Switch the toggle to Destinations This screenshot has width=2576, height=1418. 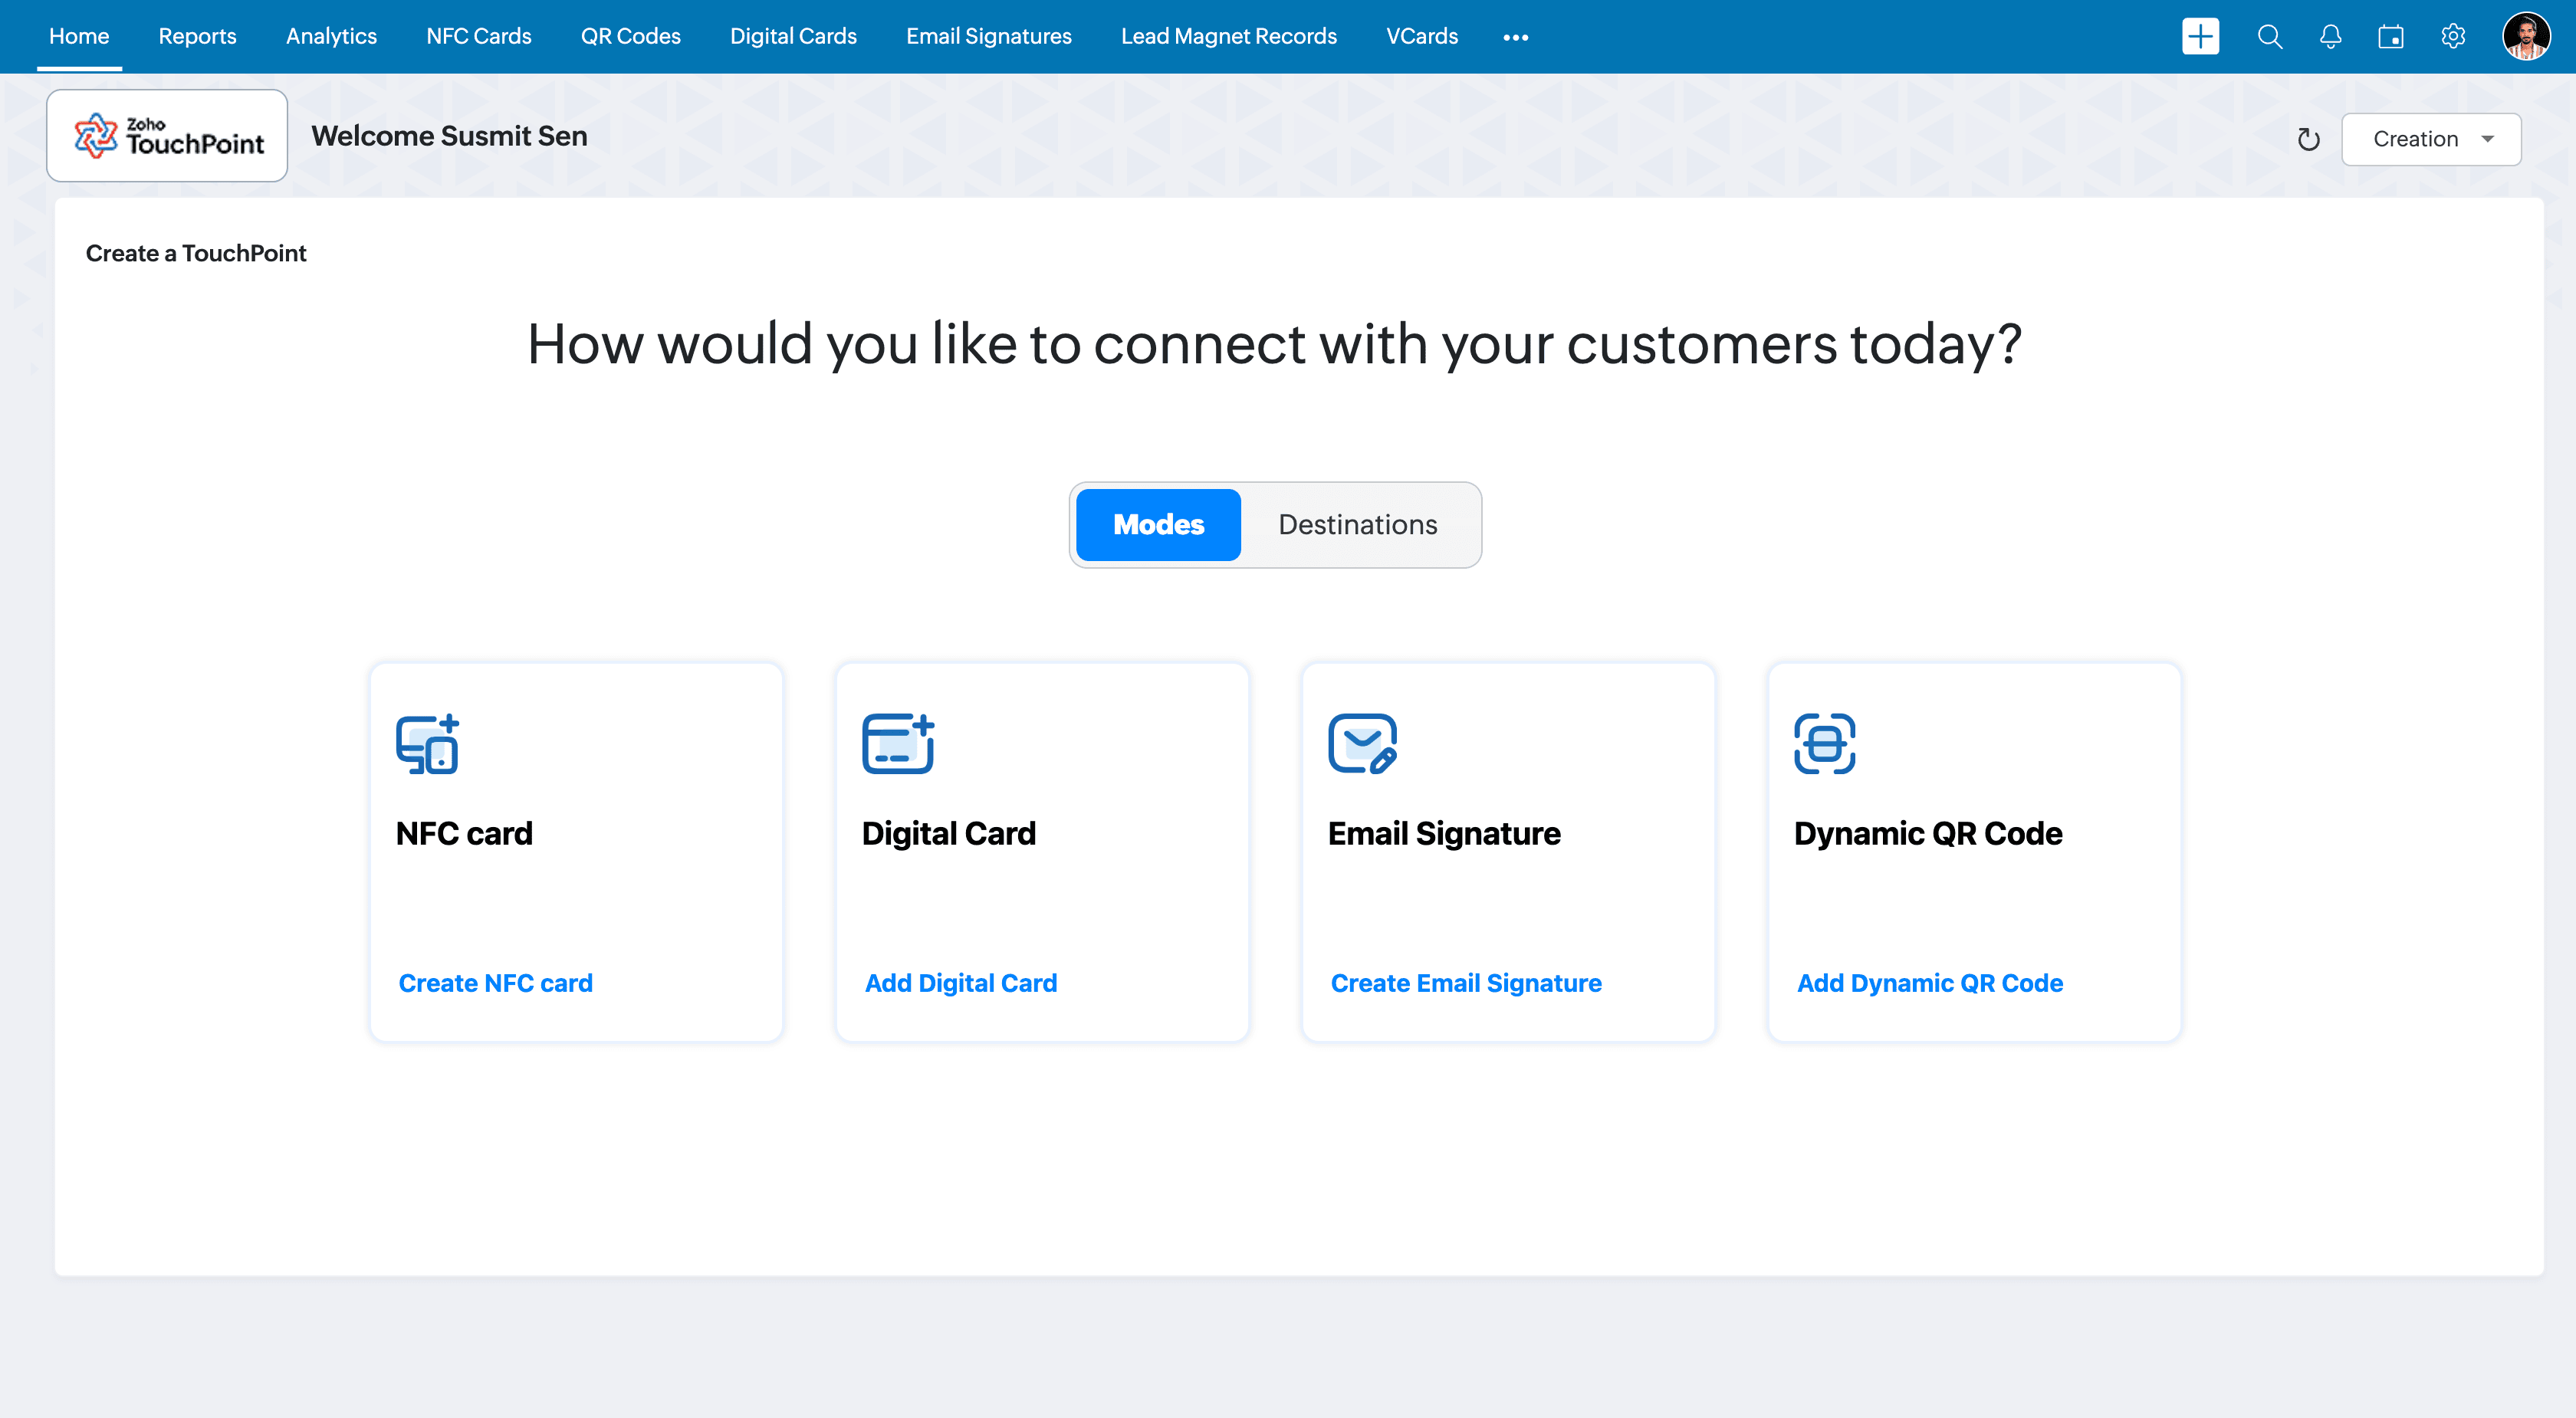tap(1357, 525)
